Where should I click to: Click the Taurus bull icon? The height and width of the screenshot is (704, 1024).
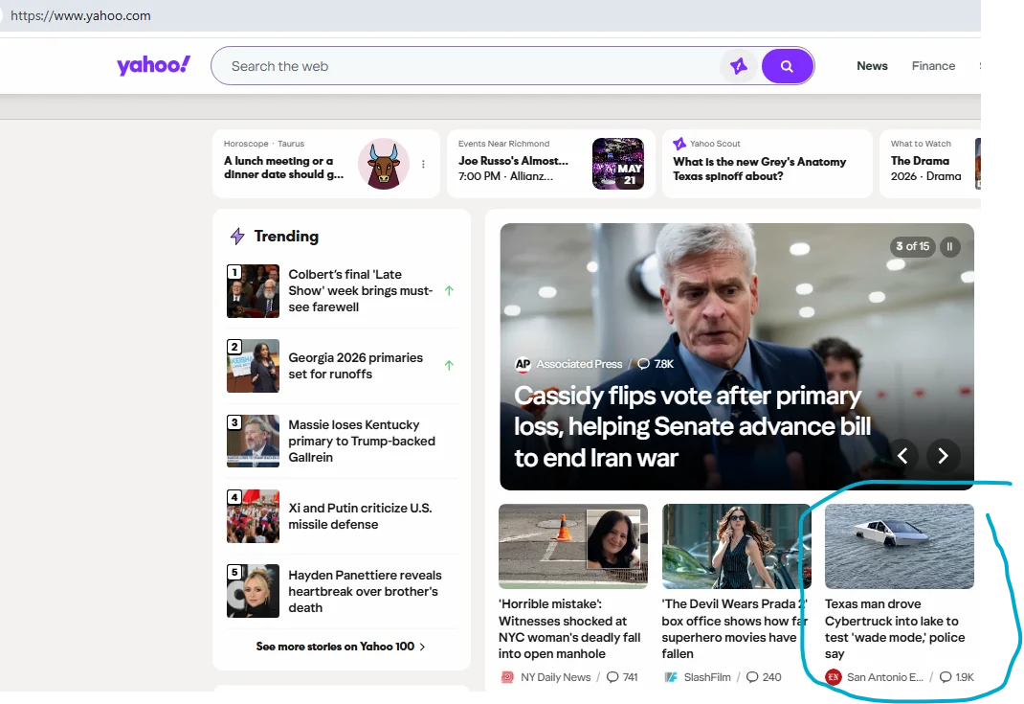pyautogui.click(x=384, y=164)
